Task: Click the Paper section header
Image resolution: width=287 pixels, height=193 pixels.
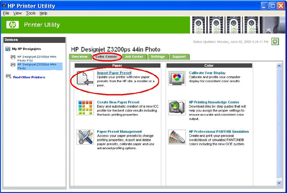Action: pyautogui.click(x=117, y=66)
